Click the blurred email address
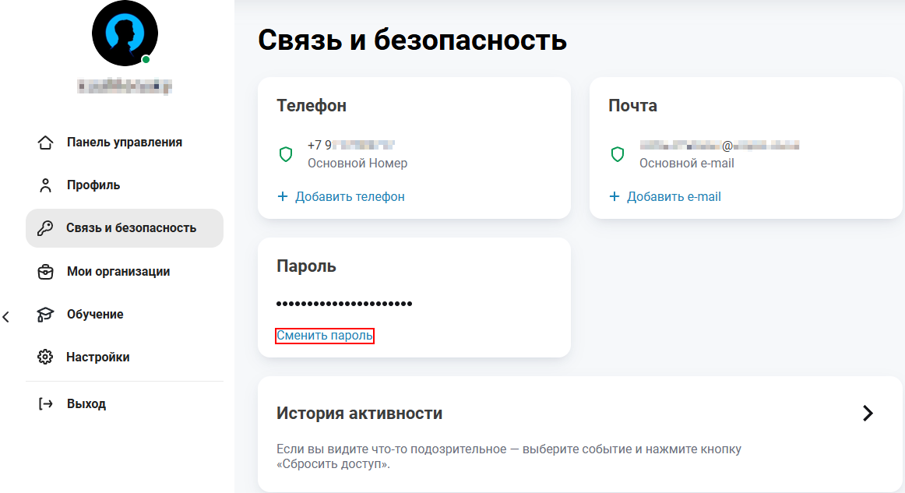905x493 pixels. [x=719, y=146]
